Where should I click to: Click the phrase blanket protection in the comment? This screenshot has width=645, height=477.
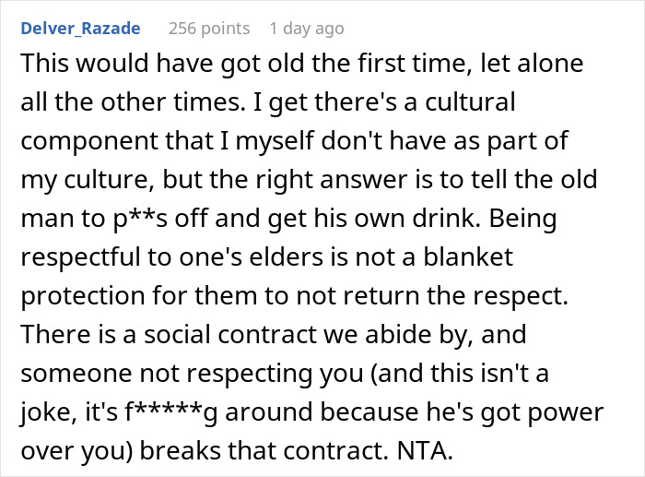(266, 276)
